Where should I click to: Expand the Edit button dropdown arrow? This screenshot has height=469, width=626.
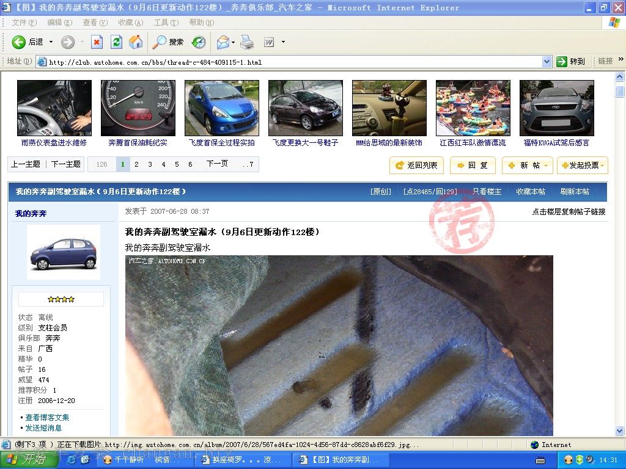[283, 42]
